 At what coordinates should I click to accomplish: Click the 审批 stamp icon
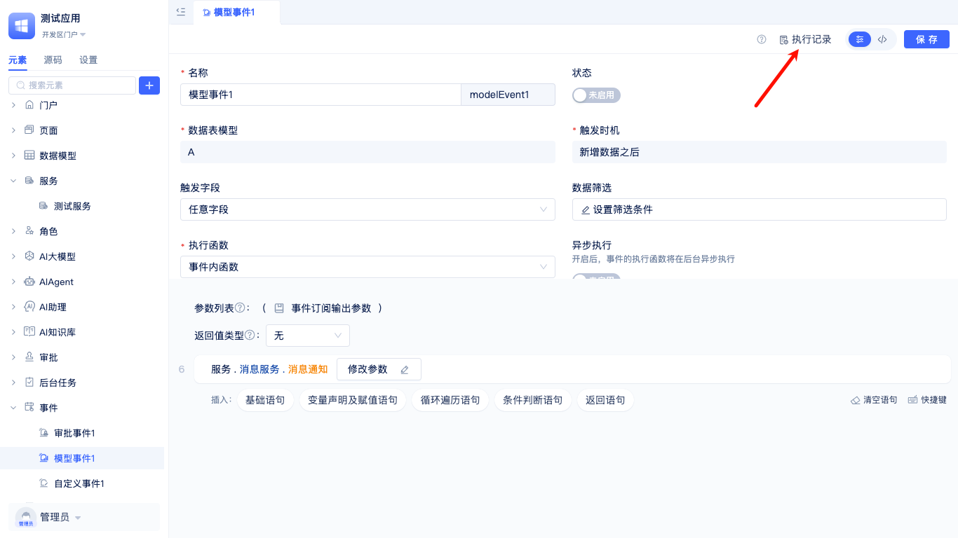(29, 357)
